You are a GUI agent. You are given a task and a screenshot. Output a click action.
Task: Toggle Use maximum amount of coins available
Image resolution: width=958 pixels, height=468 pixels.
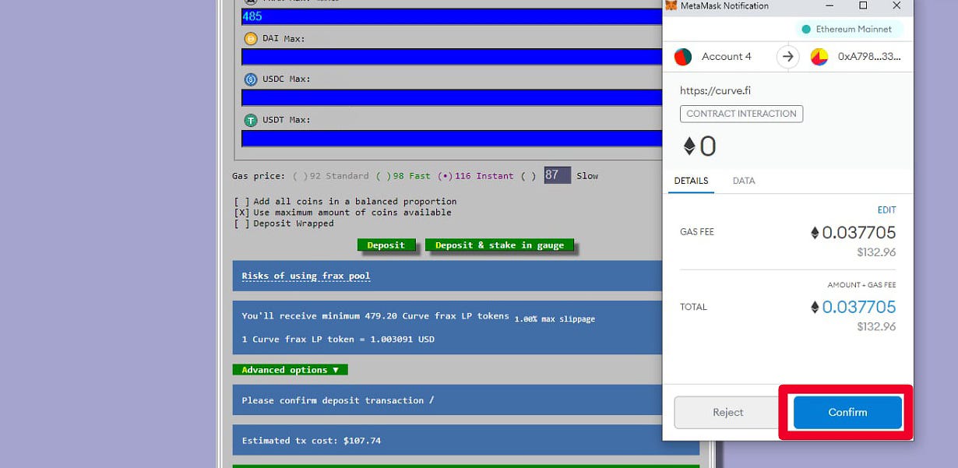[242, 213]
